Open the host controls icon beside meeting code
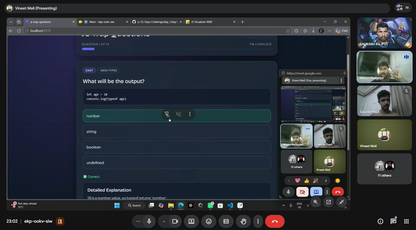 (60, 221)
